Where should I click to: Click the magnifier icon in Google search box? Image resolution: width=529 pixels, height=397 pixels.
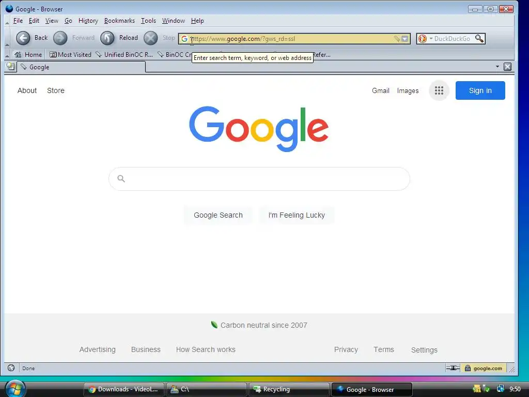[121, 178]
